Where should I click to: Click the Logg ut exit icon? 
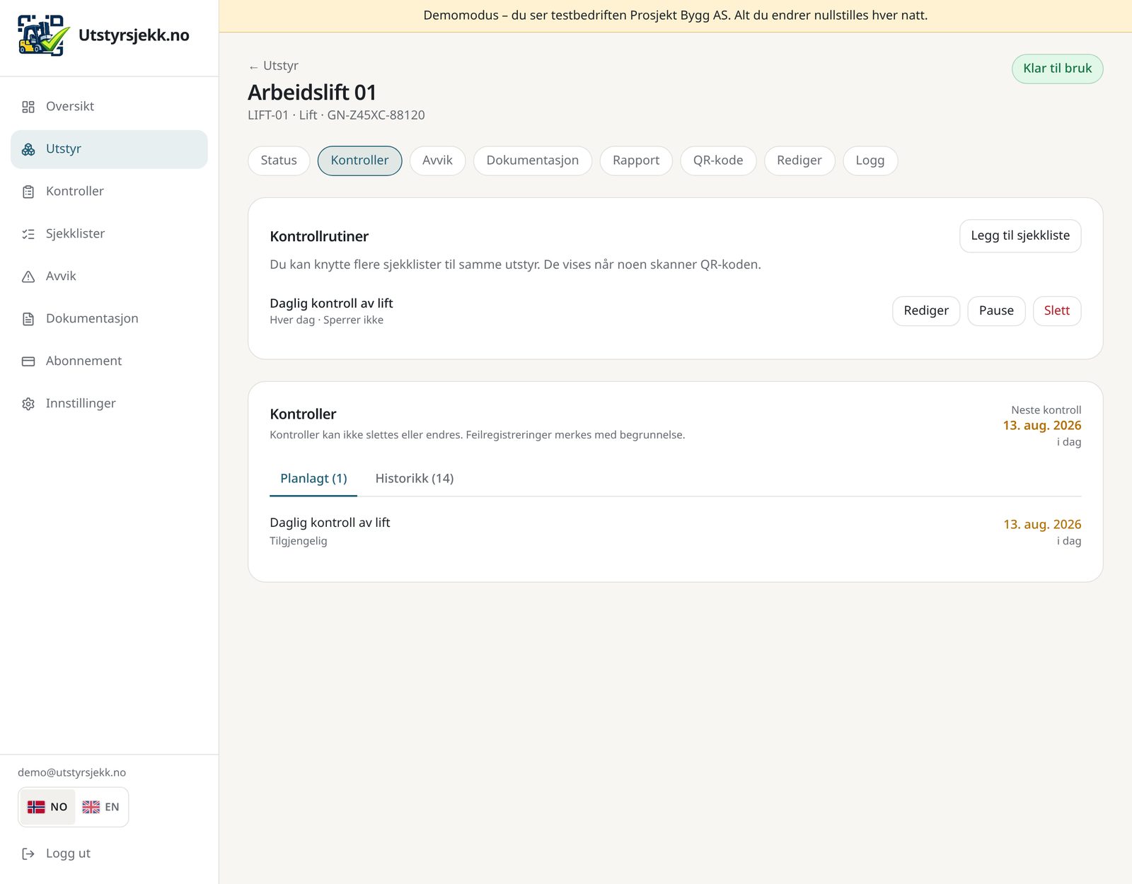coord(28,854)
